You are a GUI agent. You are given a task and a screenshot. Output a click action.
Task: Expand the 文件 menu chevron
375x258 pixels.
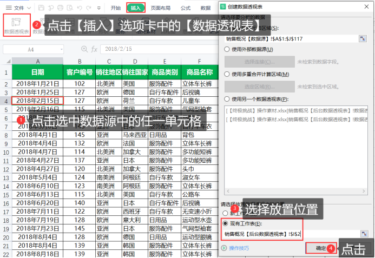29,8
